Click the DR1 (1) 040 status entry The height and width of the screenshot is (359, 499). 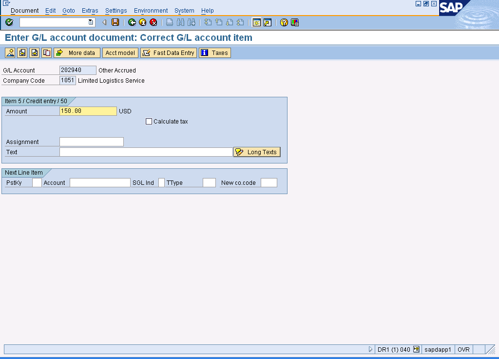[x=394, y=349]
